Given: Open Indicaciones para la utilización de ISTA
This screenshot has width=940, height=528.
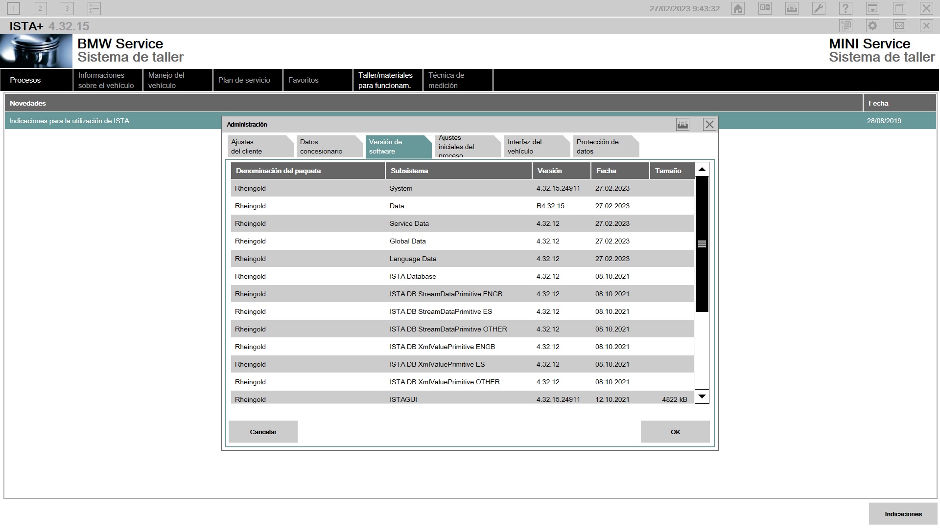Looking at the screenshot, I should coord(69,121).
